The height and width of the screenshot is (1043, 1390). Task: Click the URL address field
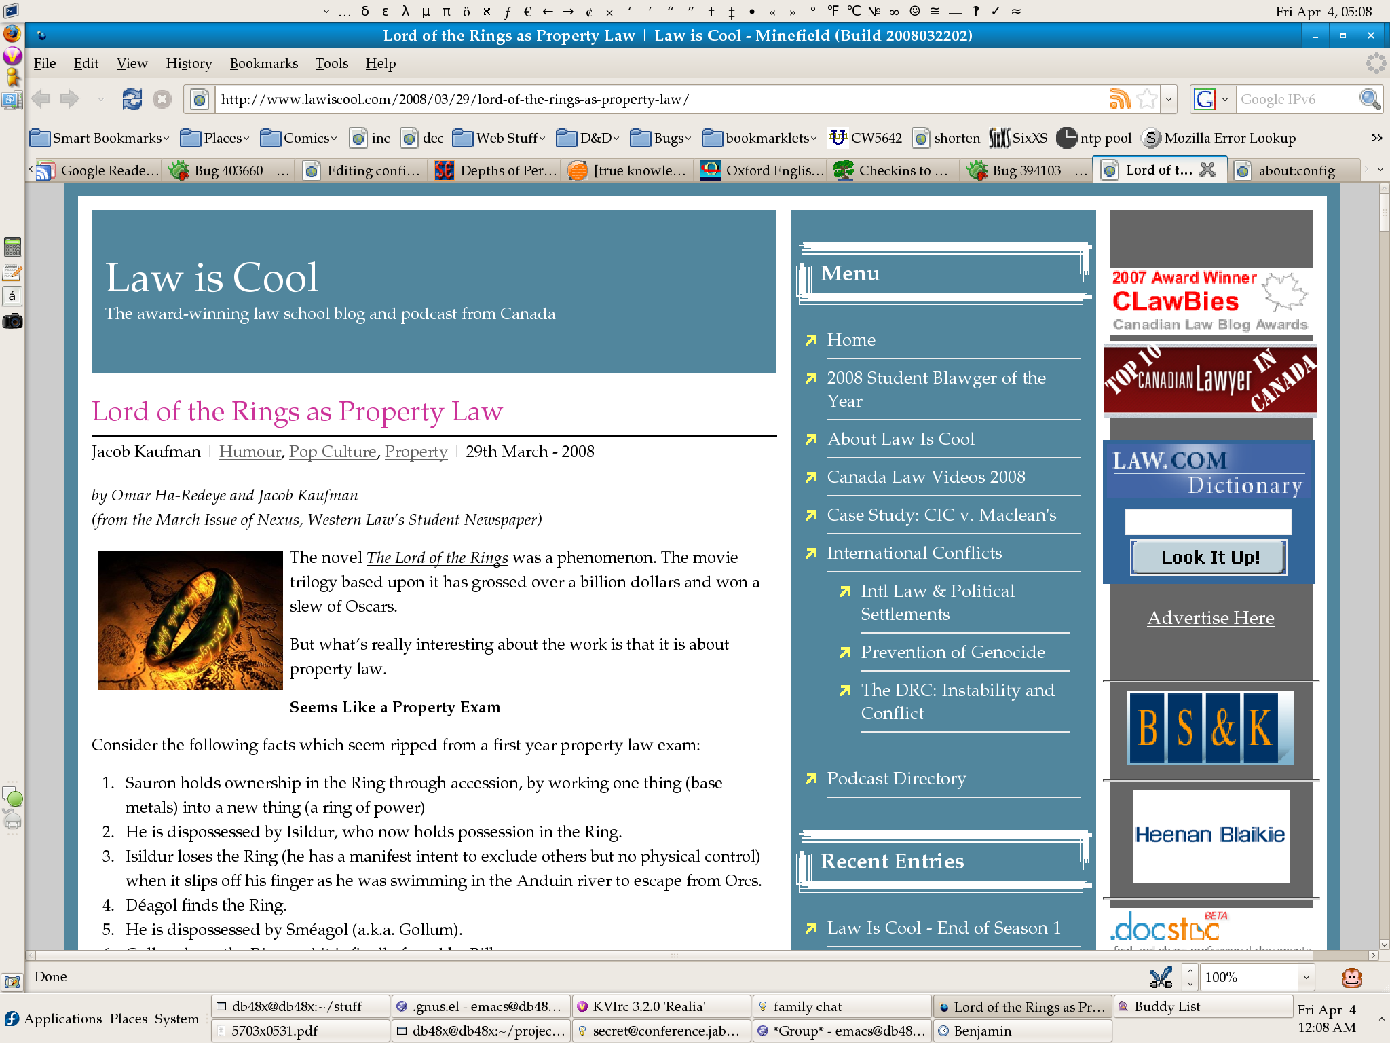[662, 99]
